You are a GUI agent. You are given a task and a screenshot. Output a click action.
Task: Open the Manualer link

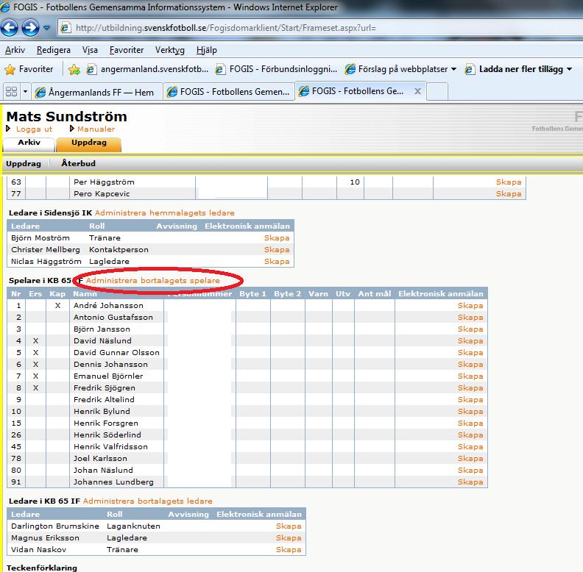[96, 129]
